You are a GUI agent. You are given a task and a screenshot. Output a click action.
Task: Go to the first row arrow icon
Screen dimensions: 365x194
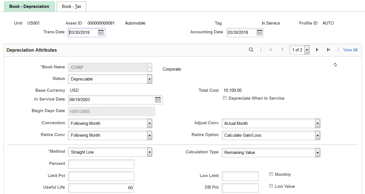tap(270, 50)
